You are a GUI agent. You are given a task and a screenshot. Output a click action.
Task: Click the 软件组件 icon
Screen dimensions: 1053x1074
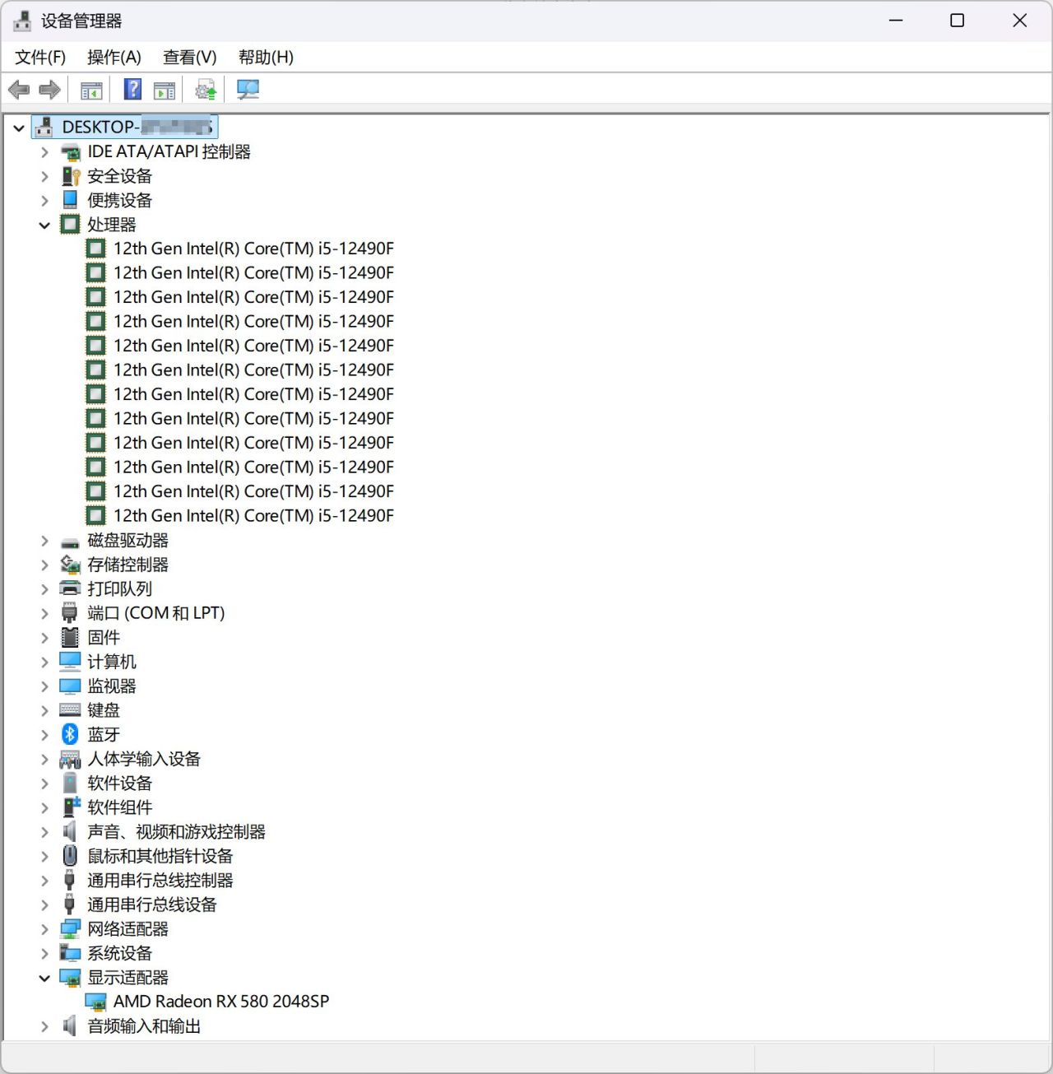[71, 807]
